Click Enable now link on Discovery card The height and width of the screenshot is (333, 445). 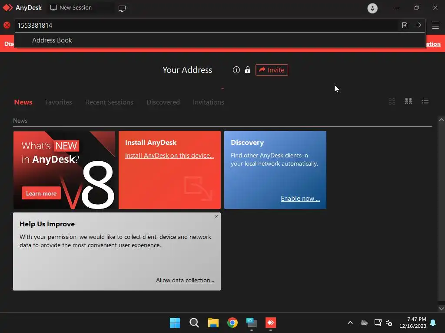click(300, 199)
